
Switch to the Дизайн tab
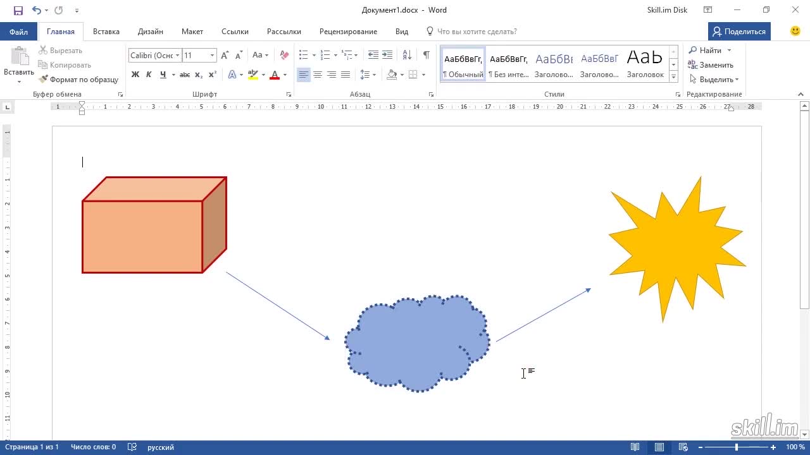tap(151, 32)
